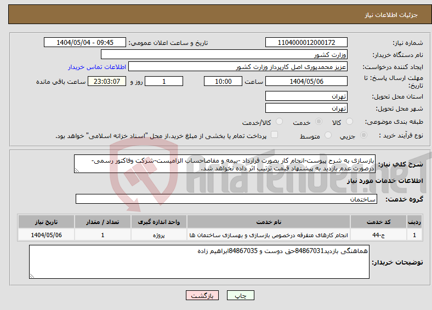432x310 pixels.
Task: Click the announcement date field 1404/05/04 - 09:45
Action: click(x=85, y=42)
